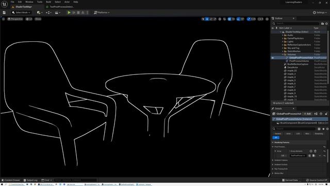Click the Unreal Engine logo icon
330x186 pixels.
(x=4, y=4)
